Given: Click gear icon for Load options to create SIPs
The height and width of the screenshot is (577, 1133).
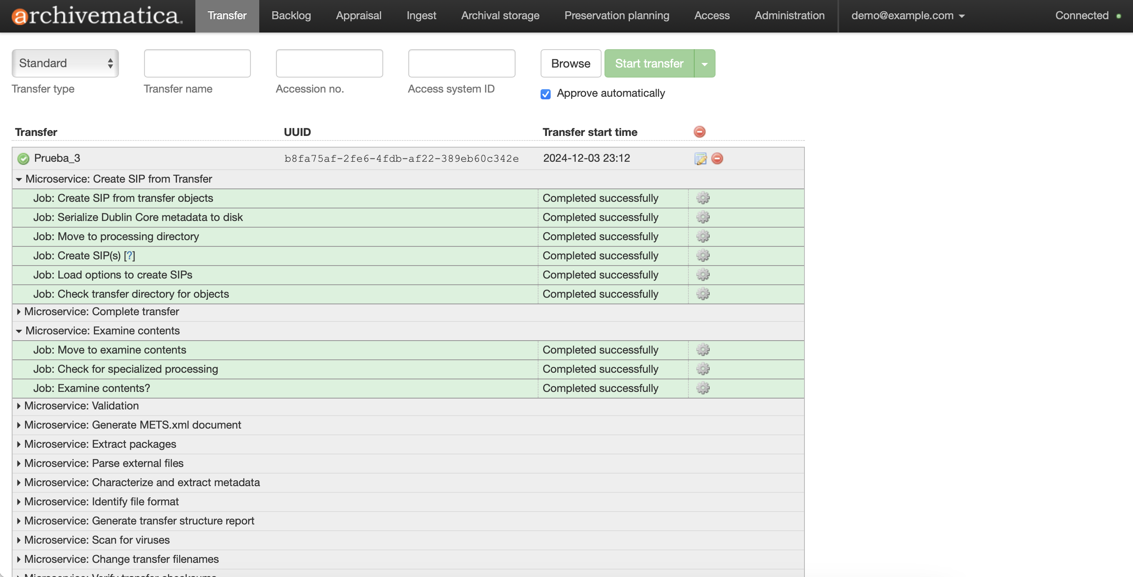Looking at the screenshot, I should [703, 275].
